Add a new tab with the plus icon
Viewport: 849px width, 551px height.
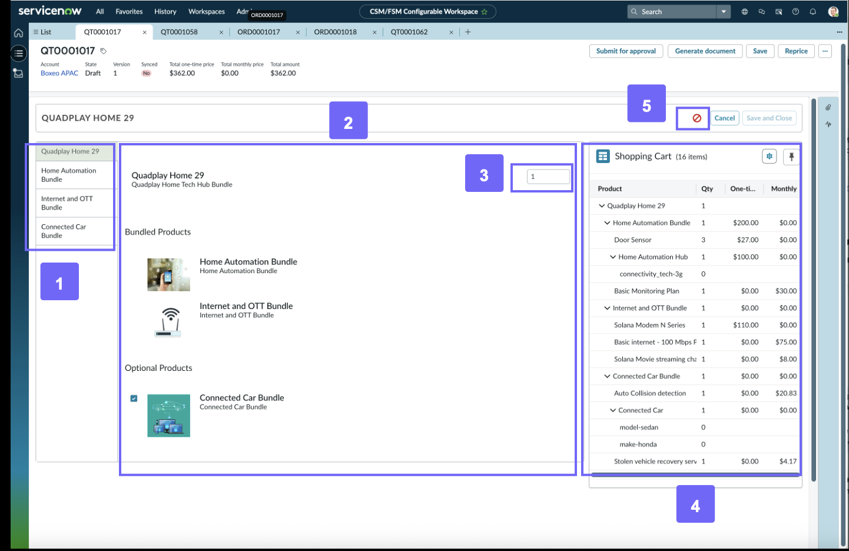(x=468, y=32)
